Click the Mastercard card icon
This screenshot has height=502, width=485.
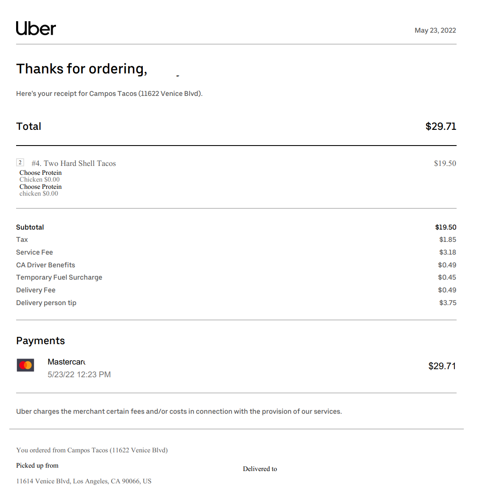click(25, 365)
